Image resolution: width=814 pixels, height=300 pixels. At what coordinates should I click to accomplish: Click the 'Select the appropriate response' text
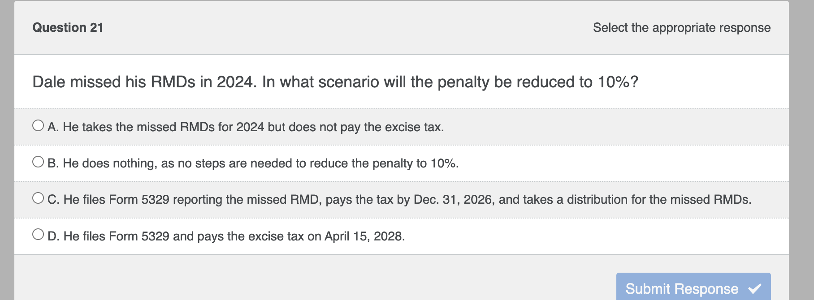681,28
